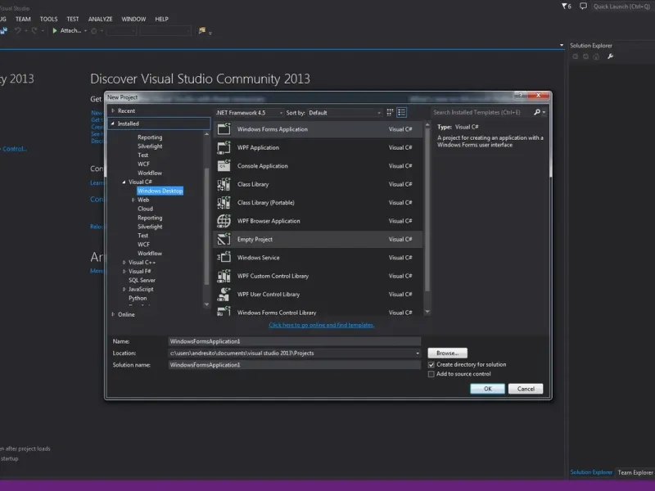
Task: Expand the Web node under Visual C#
Action: pos(133,200)
